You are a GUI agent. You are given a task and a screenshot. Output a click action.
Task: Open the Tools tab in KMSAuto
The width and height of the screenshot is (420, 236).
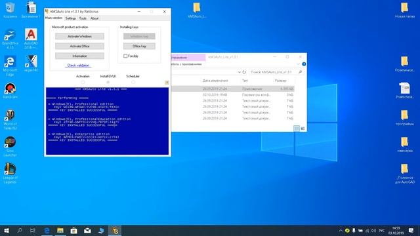click(83, 18)
